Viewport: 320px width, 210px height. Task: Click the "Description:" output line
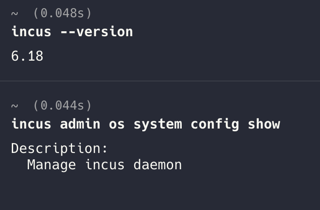coord(60,148)
